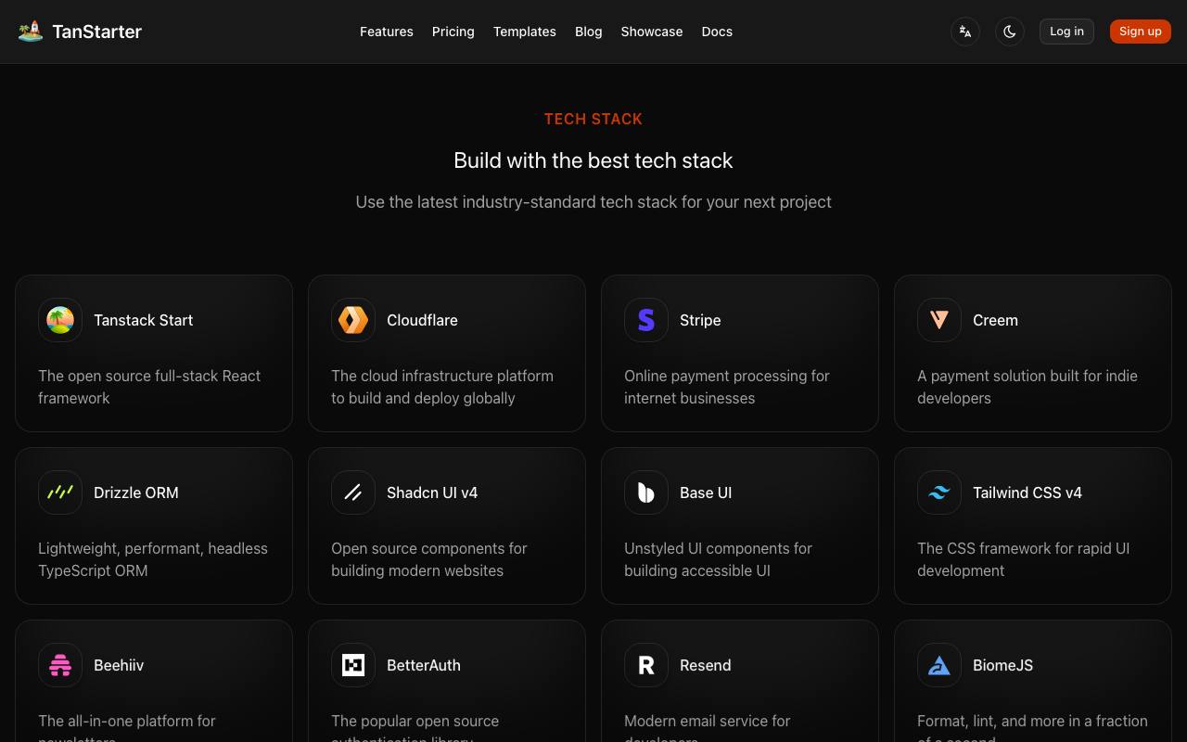Select the Drizzle ORM card title
Screen dimensions: 1187x742
[x=136, y=493]
